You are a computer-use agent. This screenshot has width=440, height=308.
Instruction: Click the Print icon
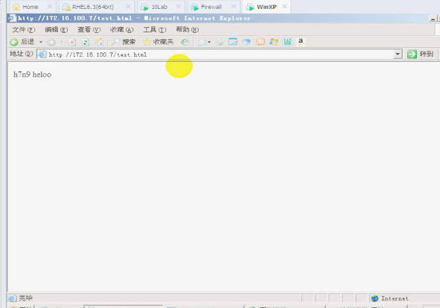tap(219, 42)
